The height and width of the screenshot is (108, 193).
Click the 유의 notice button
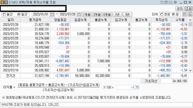(180, 9)
